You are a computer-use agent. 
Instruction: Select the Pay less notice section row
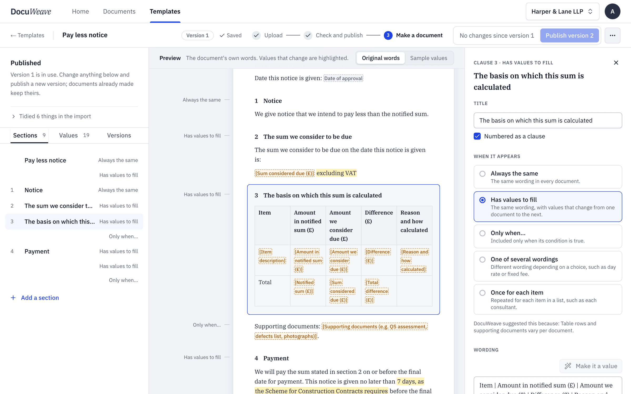coord(74,160)
